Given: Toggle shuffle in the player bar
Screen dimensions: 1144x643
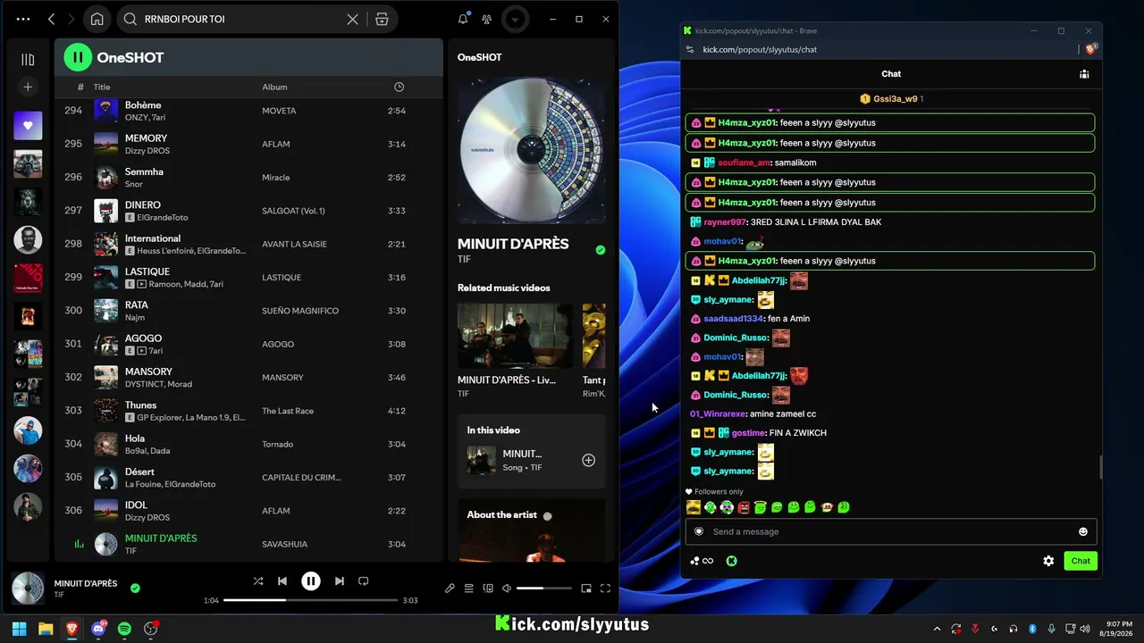Looking at the screenshot, I should pyautogui.click(x=258, y=581).
